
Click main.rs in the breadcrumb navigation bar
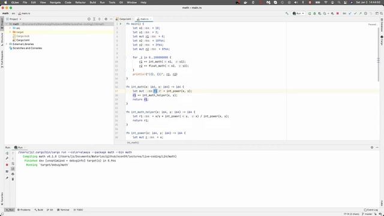[24, 13]
